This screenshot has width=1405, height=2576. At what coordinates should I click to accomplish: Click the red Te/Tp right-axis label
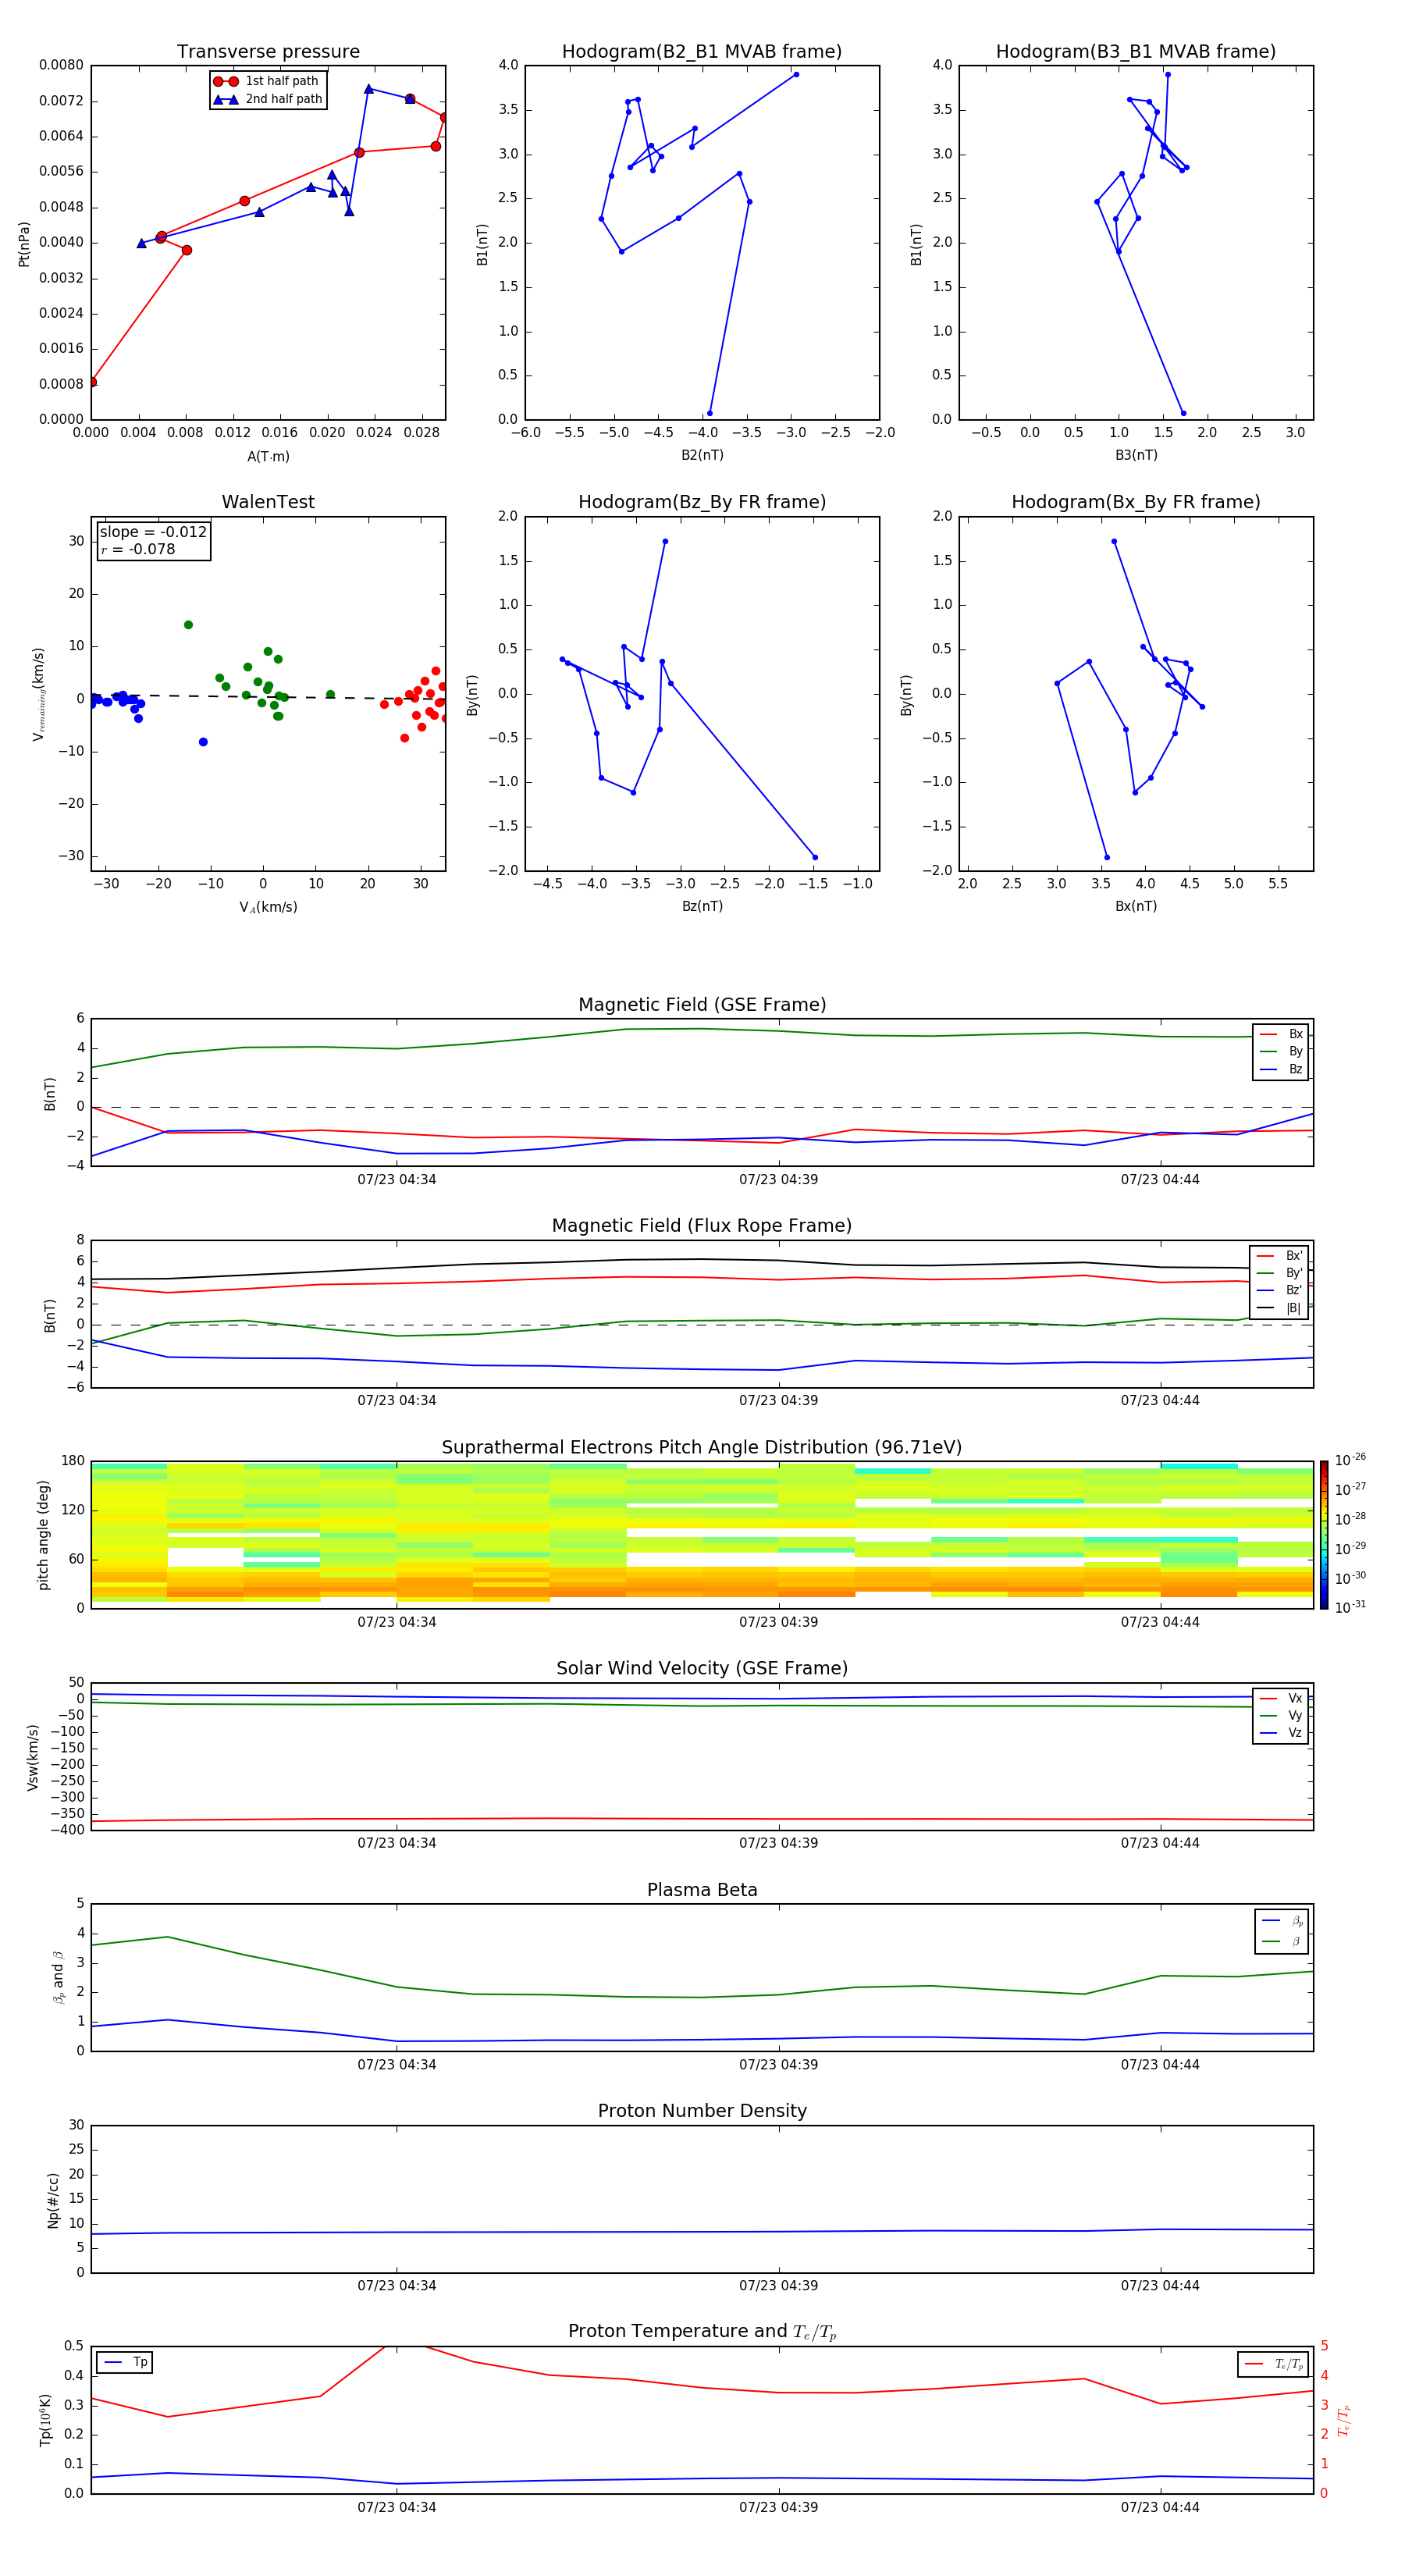tap(1344, 2420)
